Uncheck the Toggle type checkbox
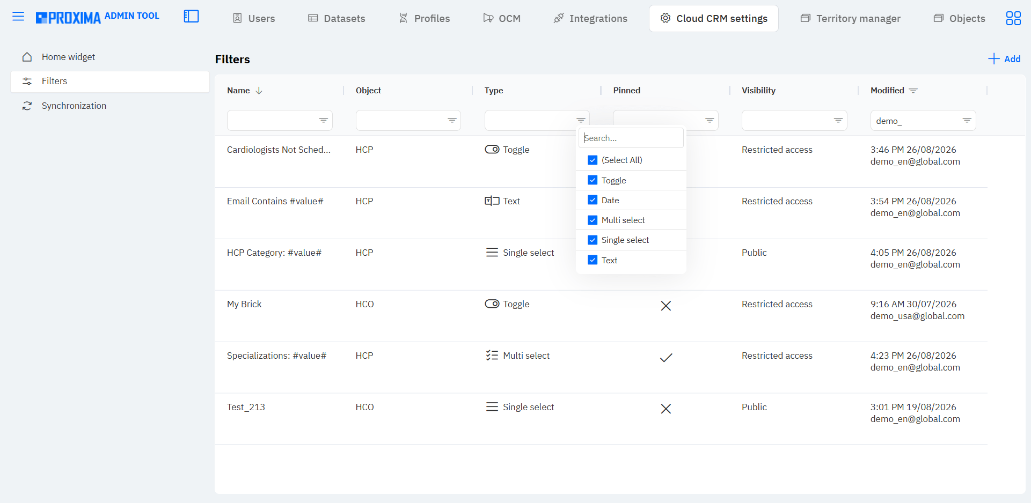The width and height of the screenshot is (1031, 503). pos(593,180)
